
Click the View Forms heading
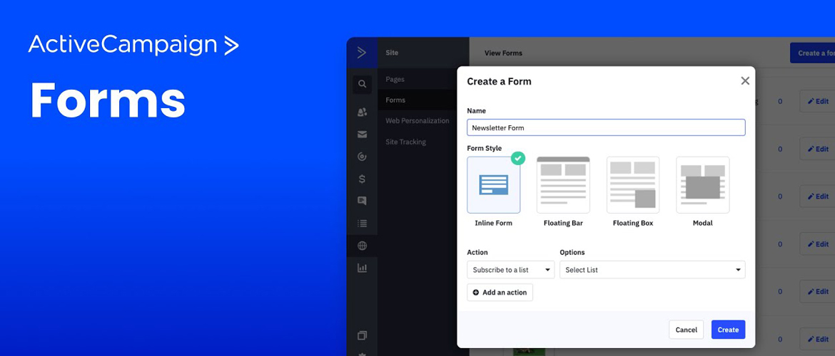[503, 53]
